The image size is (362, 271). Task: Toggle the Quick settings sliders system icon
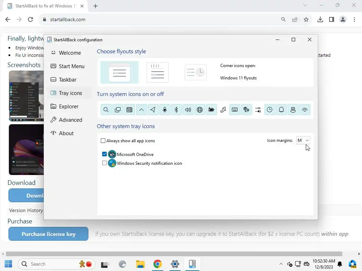pos(258,110)
